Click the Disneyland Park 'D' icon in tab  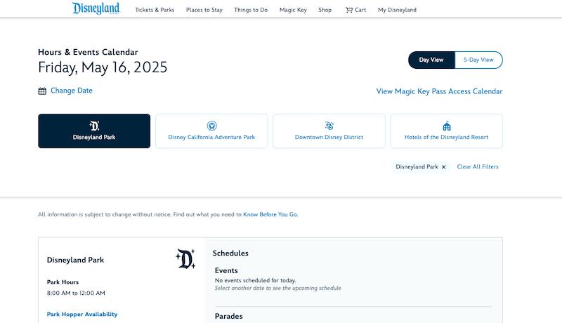(94, 126)
